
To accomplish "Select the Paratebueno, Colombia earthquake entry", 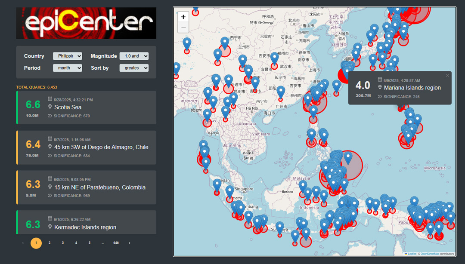I will coord(86,187).
